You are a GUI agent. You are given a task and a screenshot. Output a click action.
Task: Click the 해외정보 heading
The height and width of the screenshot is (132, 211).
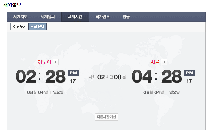tap(12, 5)
